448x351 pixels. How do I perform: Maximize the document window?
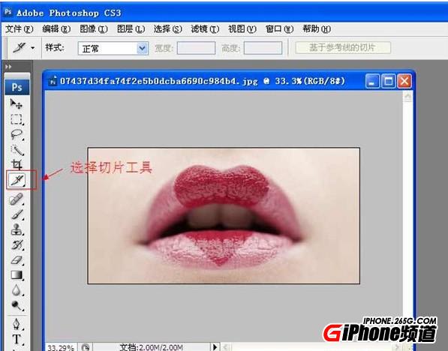(389, 81)
